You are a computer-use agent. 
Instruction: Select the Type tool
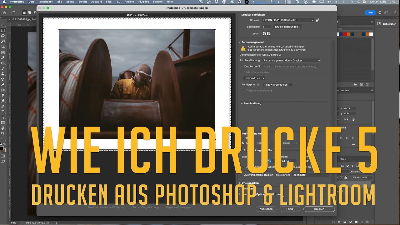tap(3, 112)
